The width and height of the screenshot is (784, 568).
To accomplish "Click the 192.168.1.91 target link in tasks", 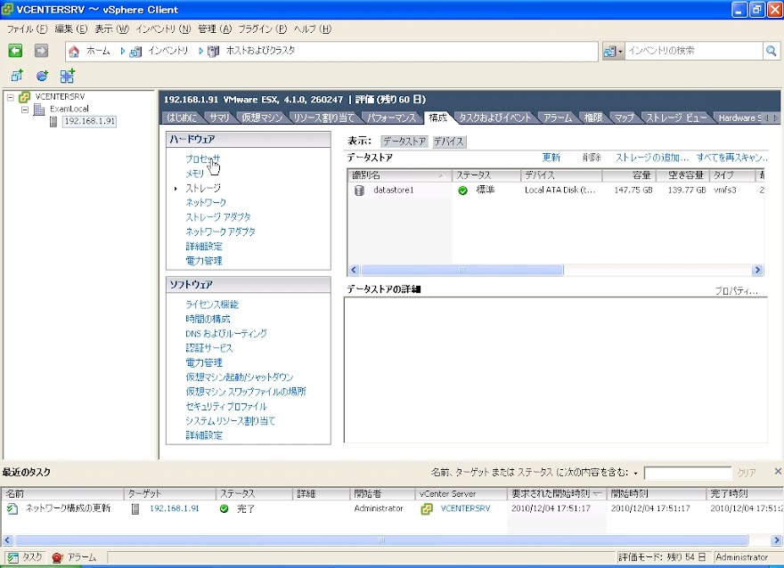I will (x=175, y=508).
